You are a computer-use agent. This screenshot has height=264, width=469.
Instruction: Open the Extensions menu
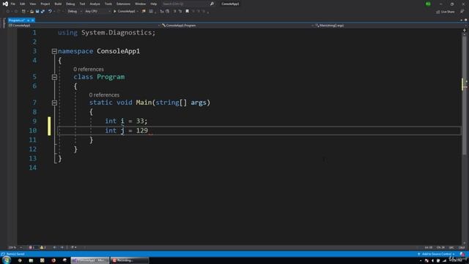point(123,4)
